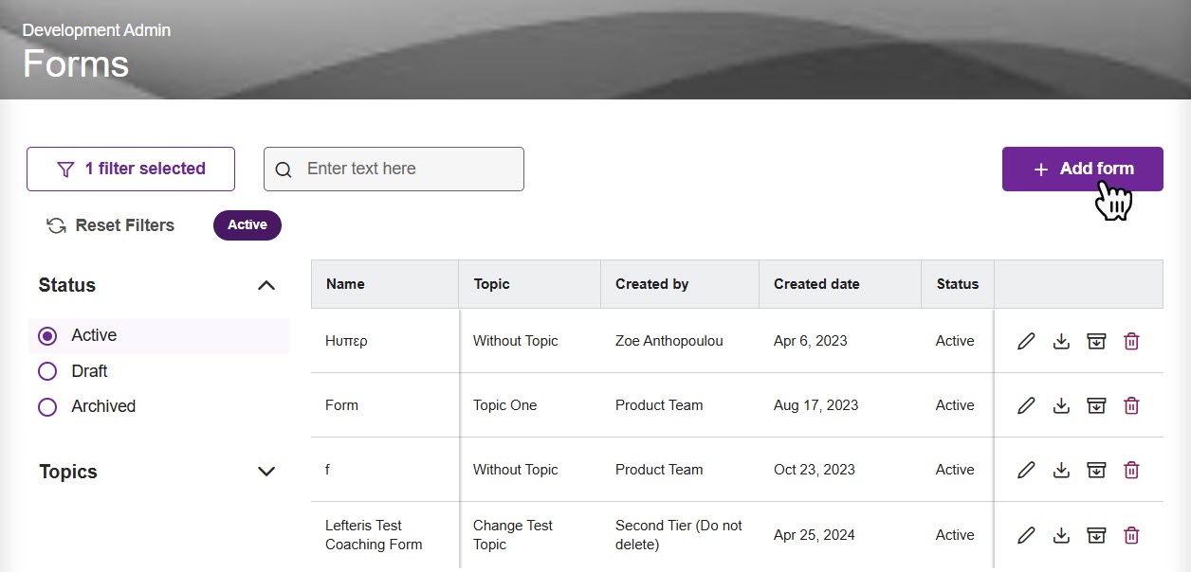Image resolution: width=1191 pixels, height=572 pixels.
Task: Download the form named Form
Action: [x=1061, y=406]
